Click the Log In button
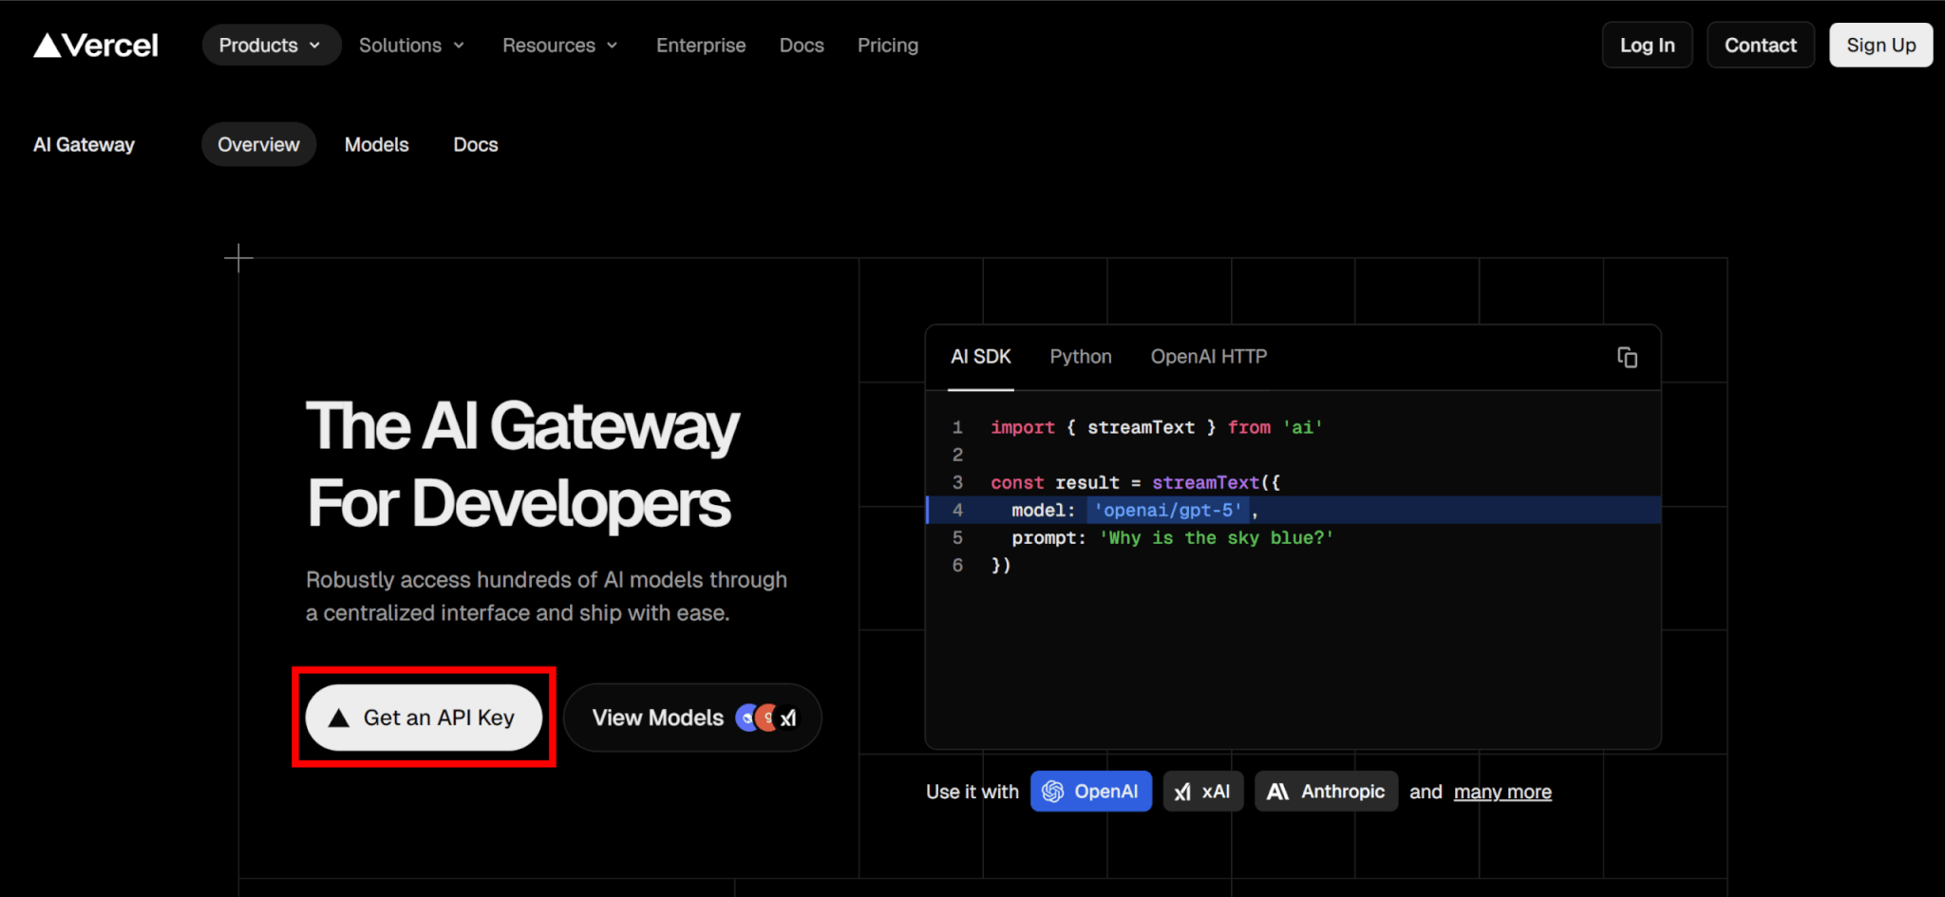The width and height of the screenshot is (1945, 897). point(1647,46)
